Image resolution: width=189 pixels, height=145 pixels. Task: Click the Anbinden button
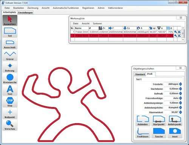point(143,121)
